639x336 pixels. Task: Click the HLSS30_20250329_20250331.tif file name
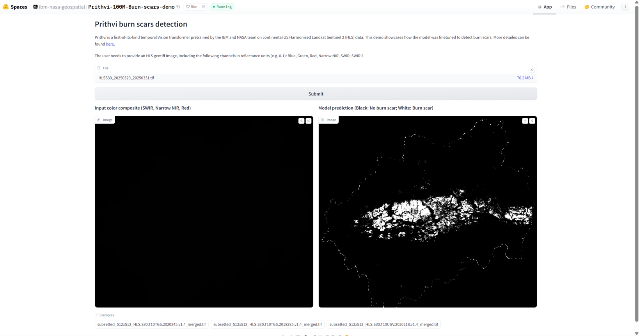point(126,78)
